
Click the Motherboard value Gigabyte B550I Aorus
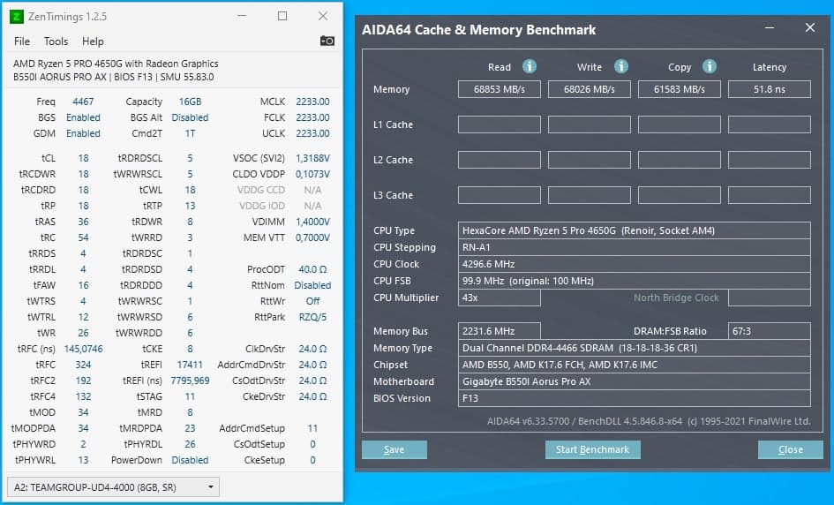pyautogui.click(x=634, y=381)
